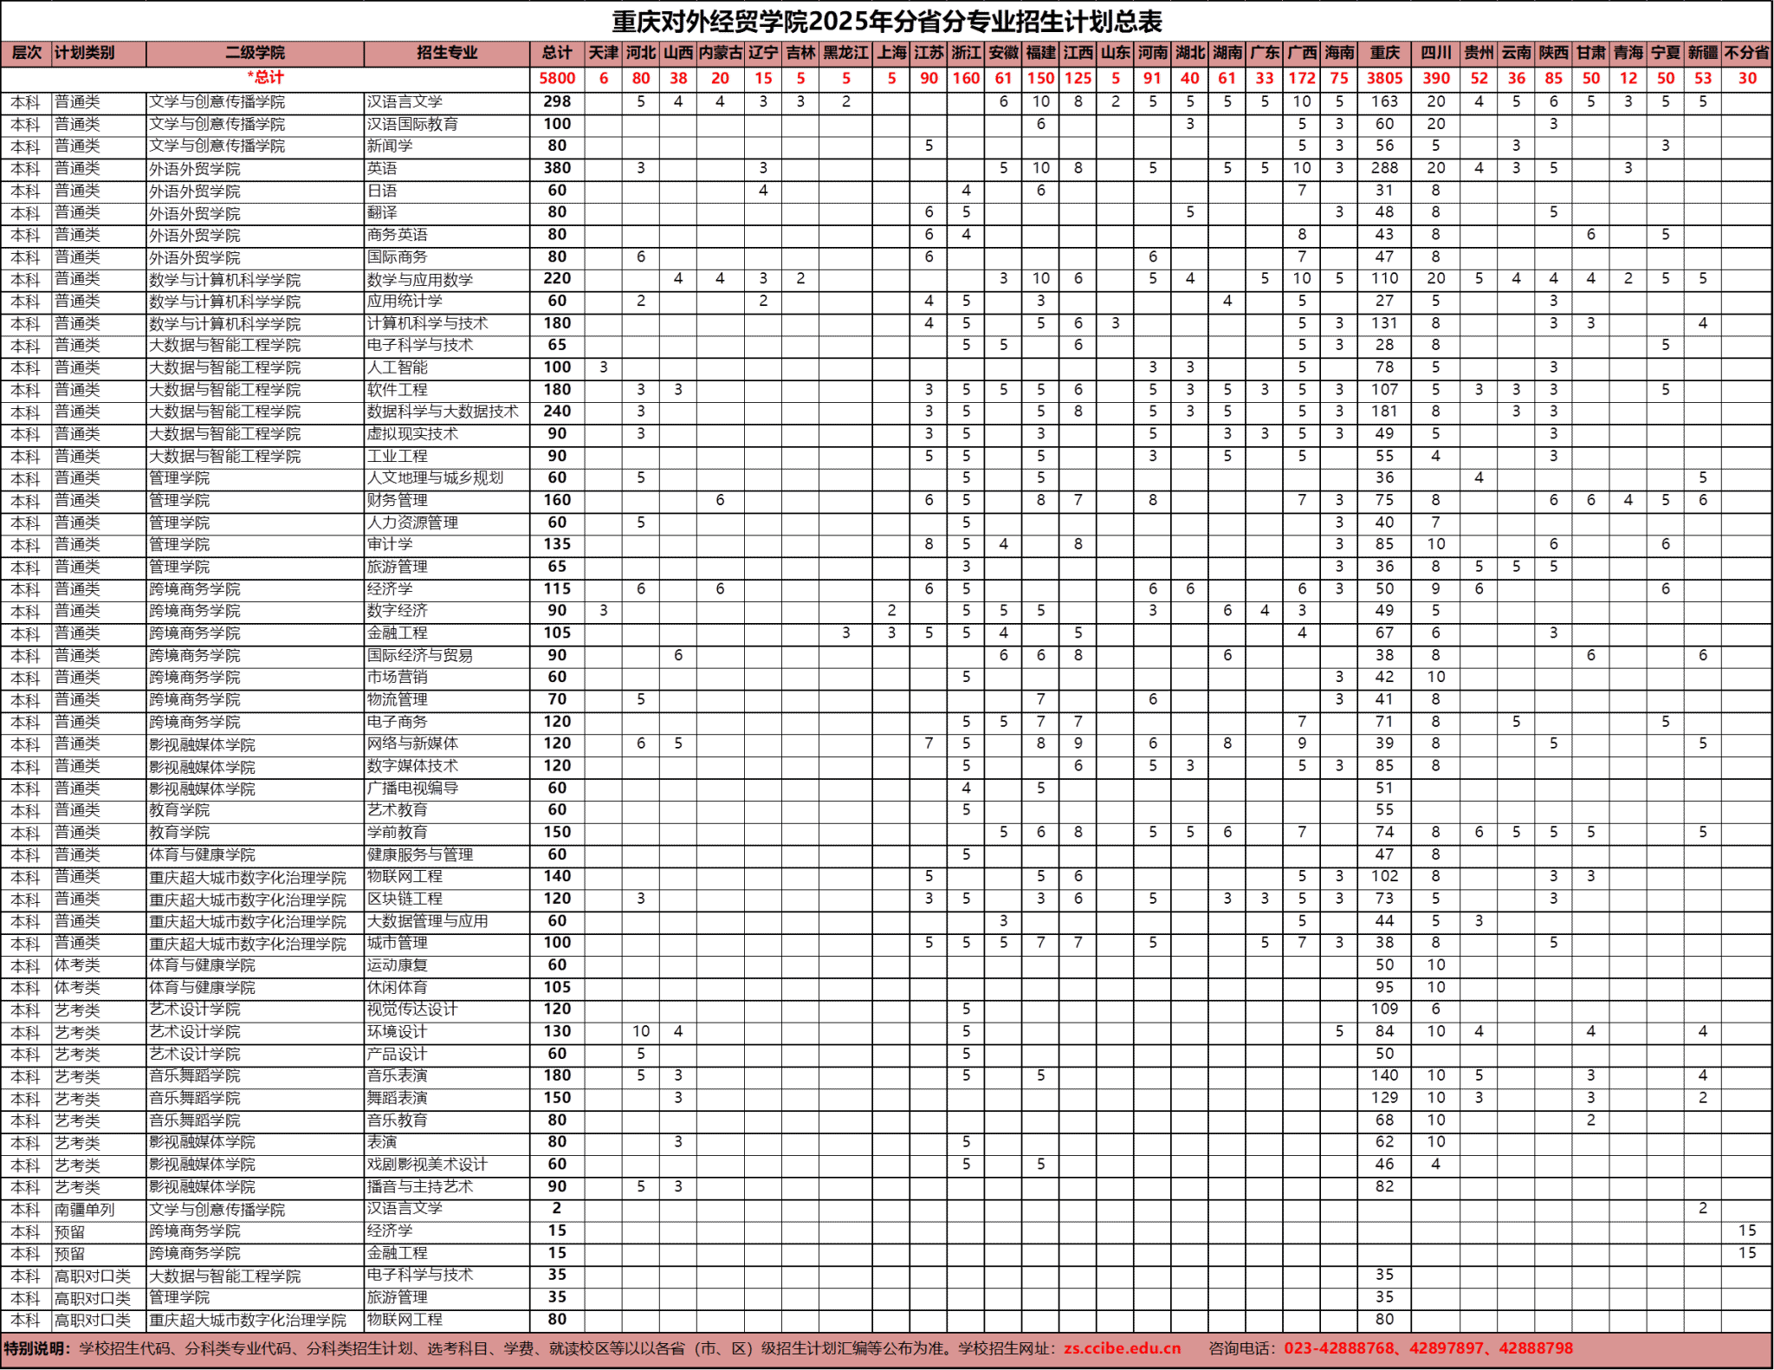Click the table title with 2025年
Image resolution: width=1774 pixels, height=1370 pixels.
887,21
